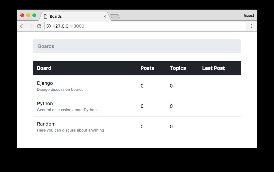Go back with the browser back arrow
Screen dimensions: 274x172
click(x=22, y=26)
